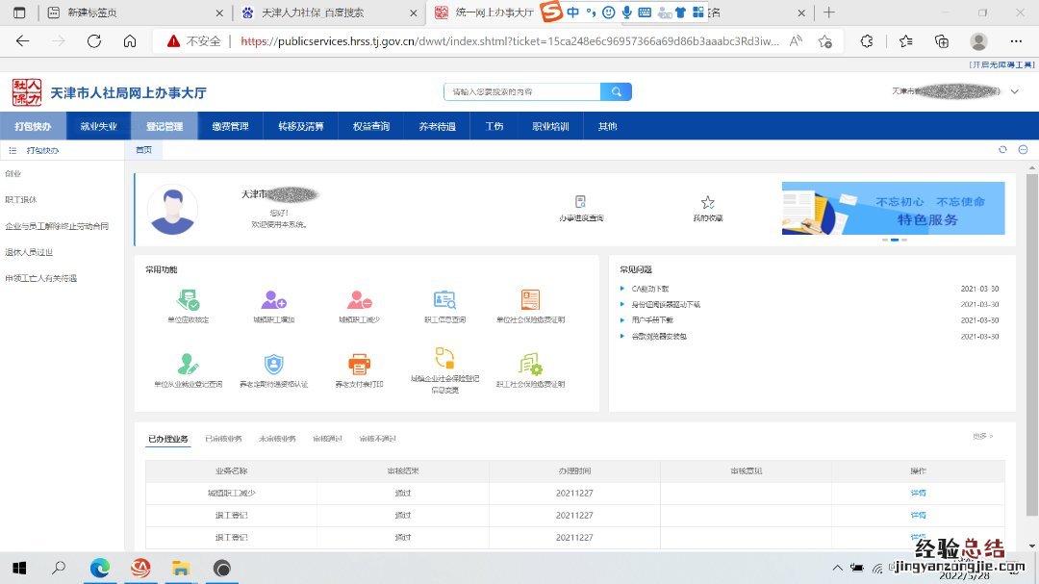Expand the user account dropdown arrow in header
The height and width of the screenshot is (584, 1039).
pyautogui.click(x=1014, y=91)
